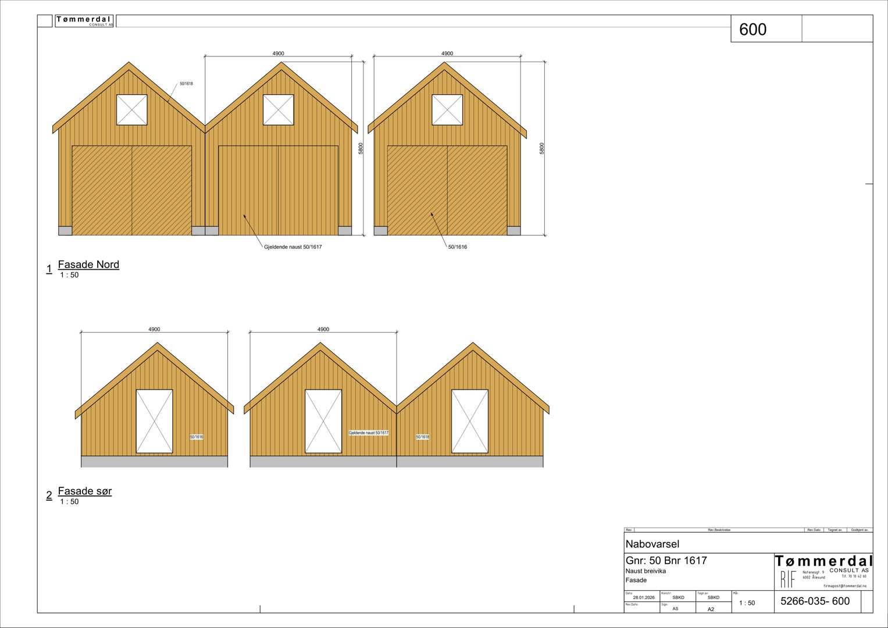
Task: Select the square gable window on leftmost north building
Action: [x=132, y=110]
